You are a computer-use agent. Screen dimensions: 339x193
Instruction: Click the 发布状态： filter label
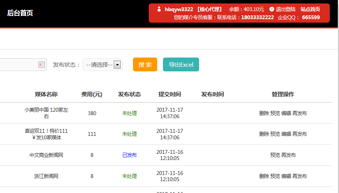pyautogui.click(x=66, y=65)
